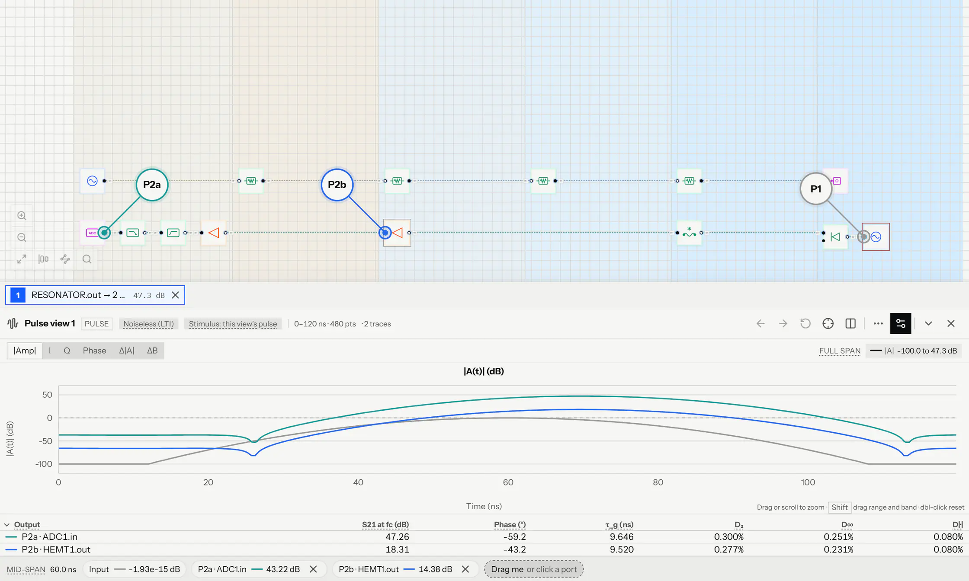The width and height of the screenshot is (969, 581).
Task: Select the sine source block beside P2a
Action: 92,181
